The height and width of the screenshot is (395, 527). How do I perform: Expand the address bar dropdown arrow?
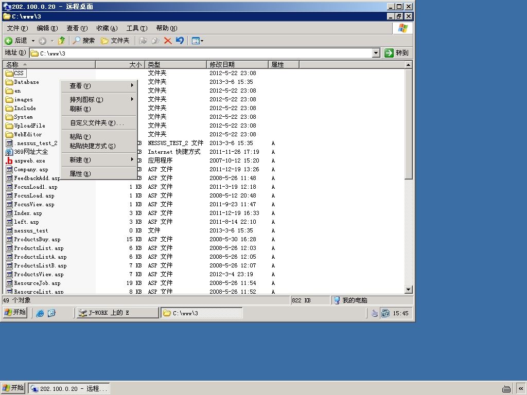376,53
